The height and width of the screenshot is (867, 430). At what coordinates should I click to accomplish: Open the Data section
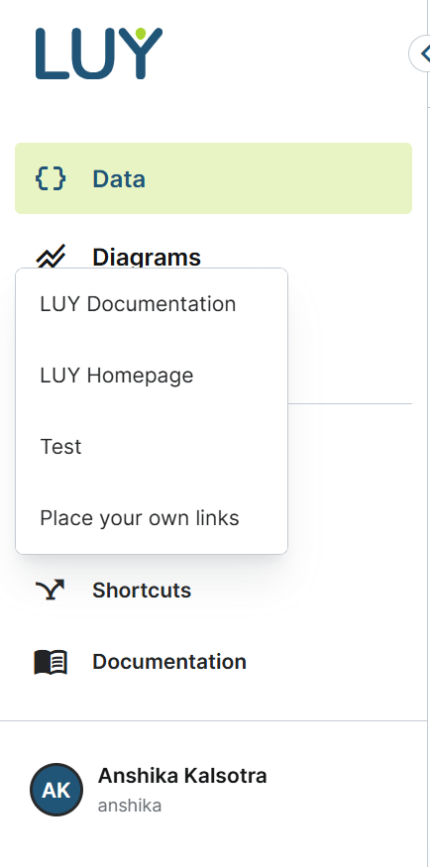pyautogui.click(x=213, y=178)
